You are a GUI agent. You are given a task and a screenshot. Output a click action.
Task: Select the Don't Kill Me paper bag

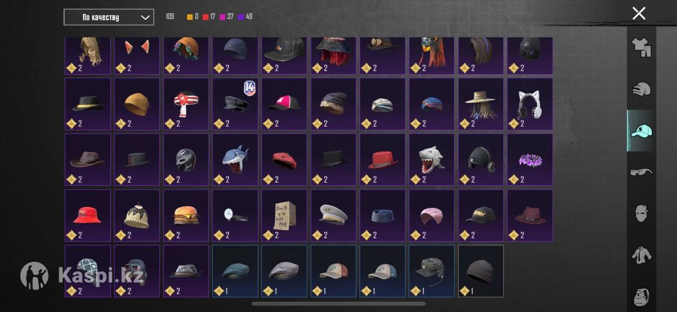point(284,215)
